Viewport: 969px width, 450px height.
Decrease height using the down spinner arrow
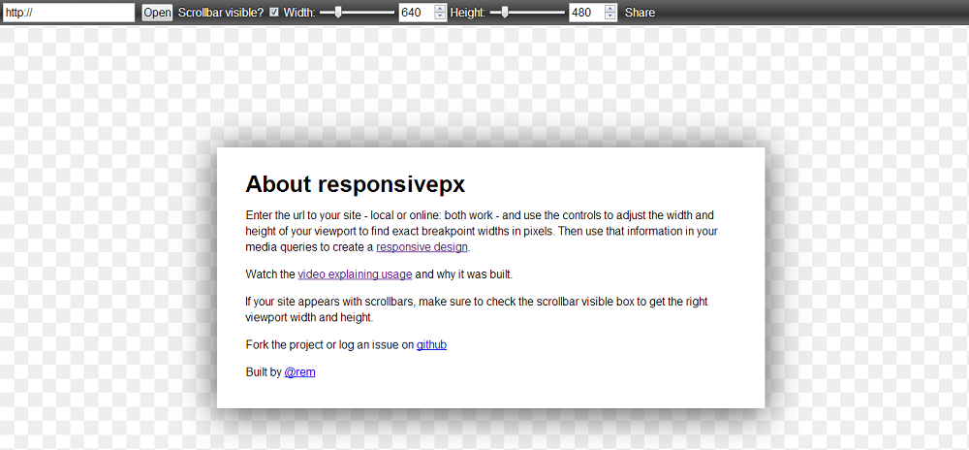(x=610, y=16)
